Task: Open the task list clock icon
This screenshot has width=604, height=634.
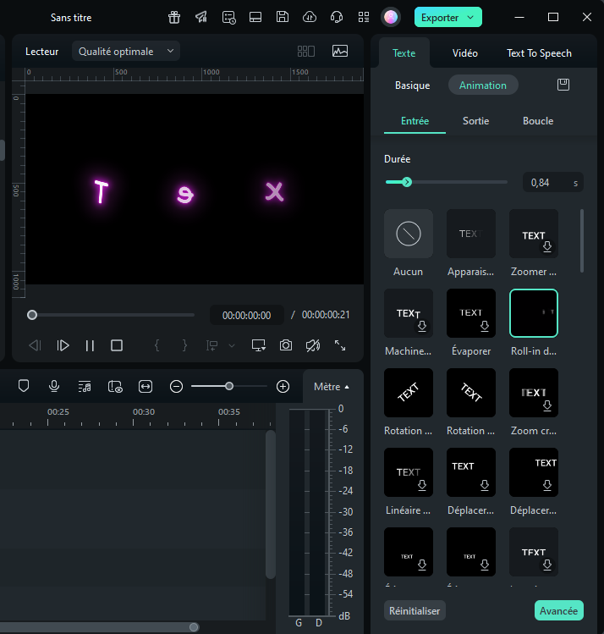Action: point(228,18)
